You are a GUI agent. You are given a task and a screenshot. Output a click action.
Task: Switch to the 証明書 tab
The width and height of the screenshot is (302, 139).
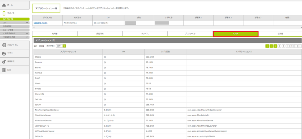(280, 34)
